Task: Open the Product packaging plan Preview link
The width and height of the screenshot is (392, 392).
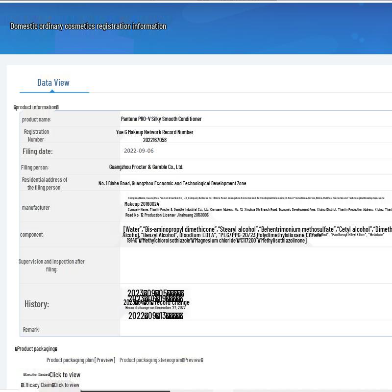Action: tap(81, 360)
